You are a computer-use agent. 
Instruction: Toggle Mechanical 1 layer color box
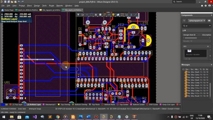(44, 104)
